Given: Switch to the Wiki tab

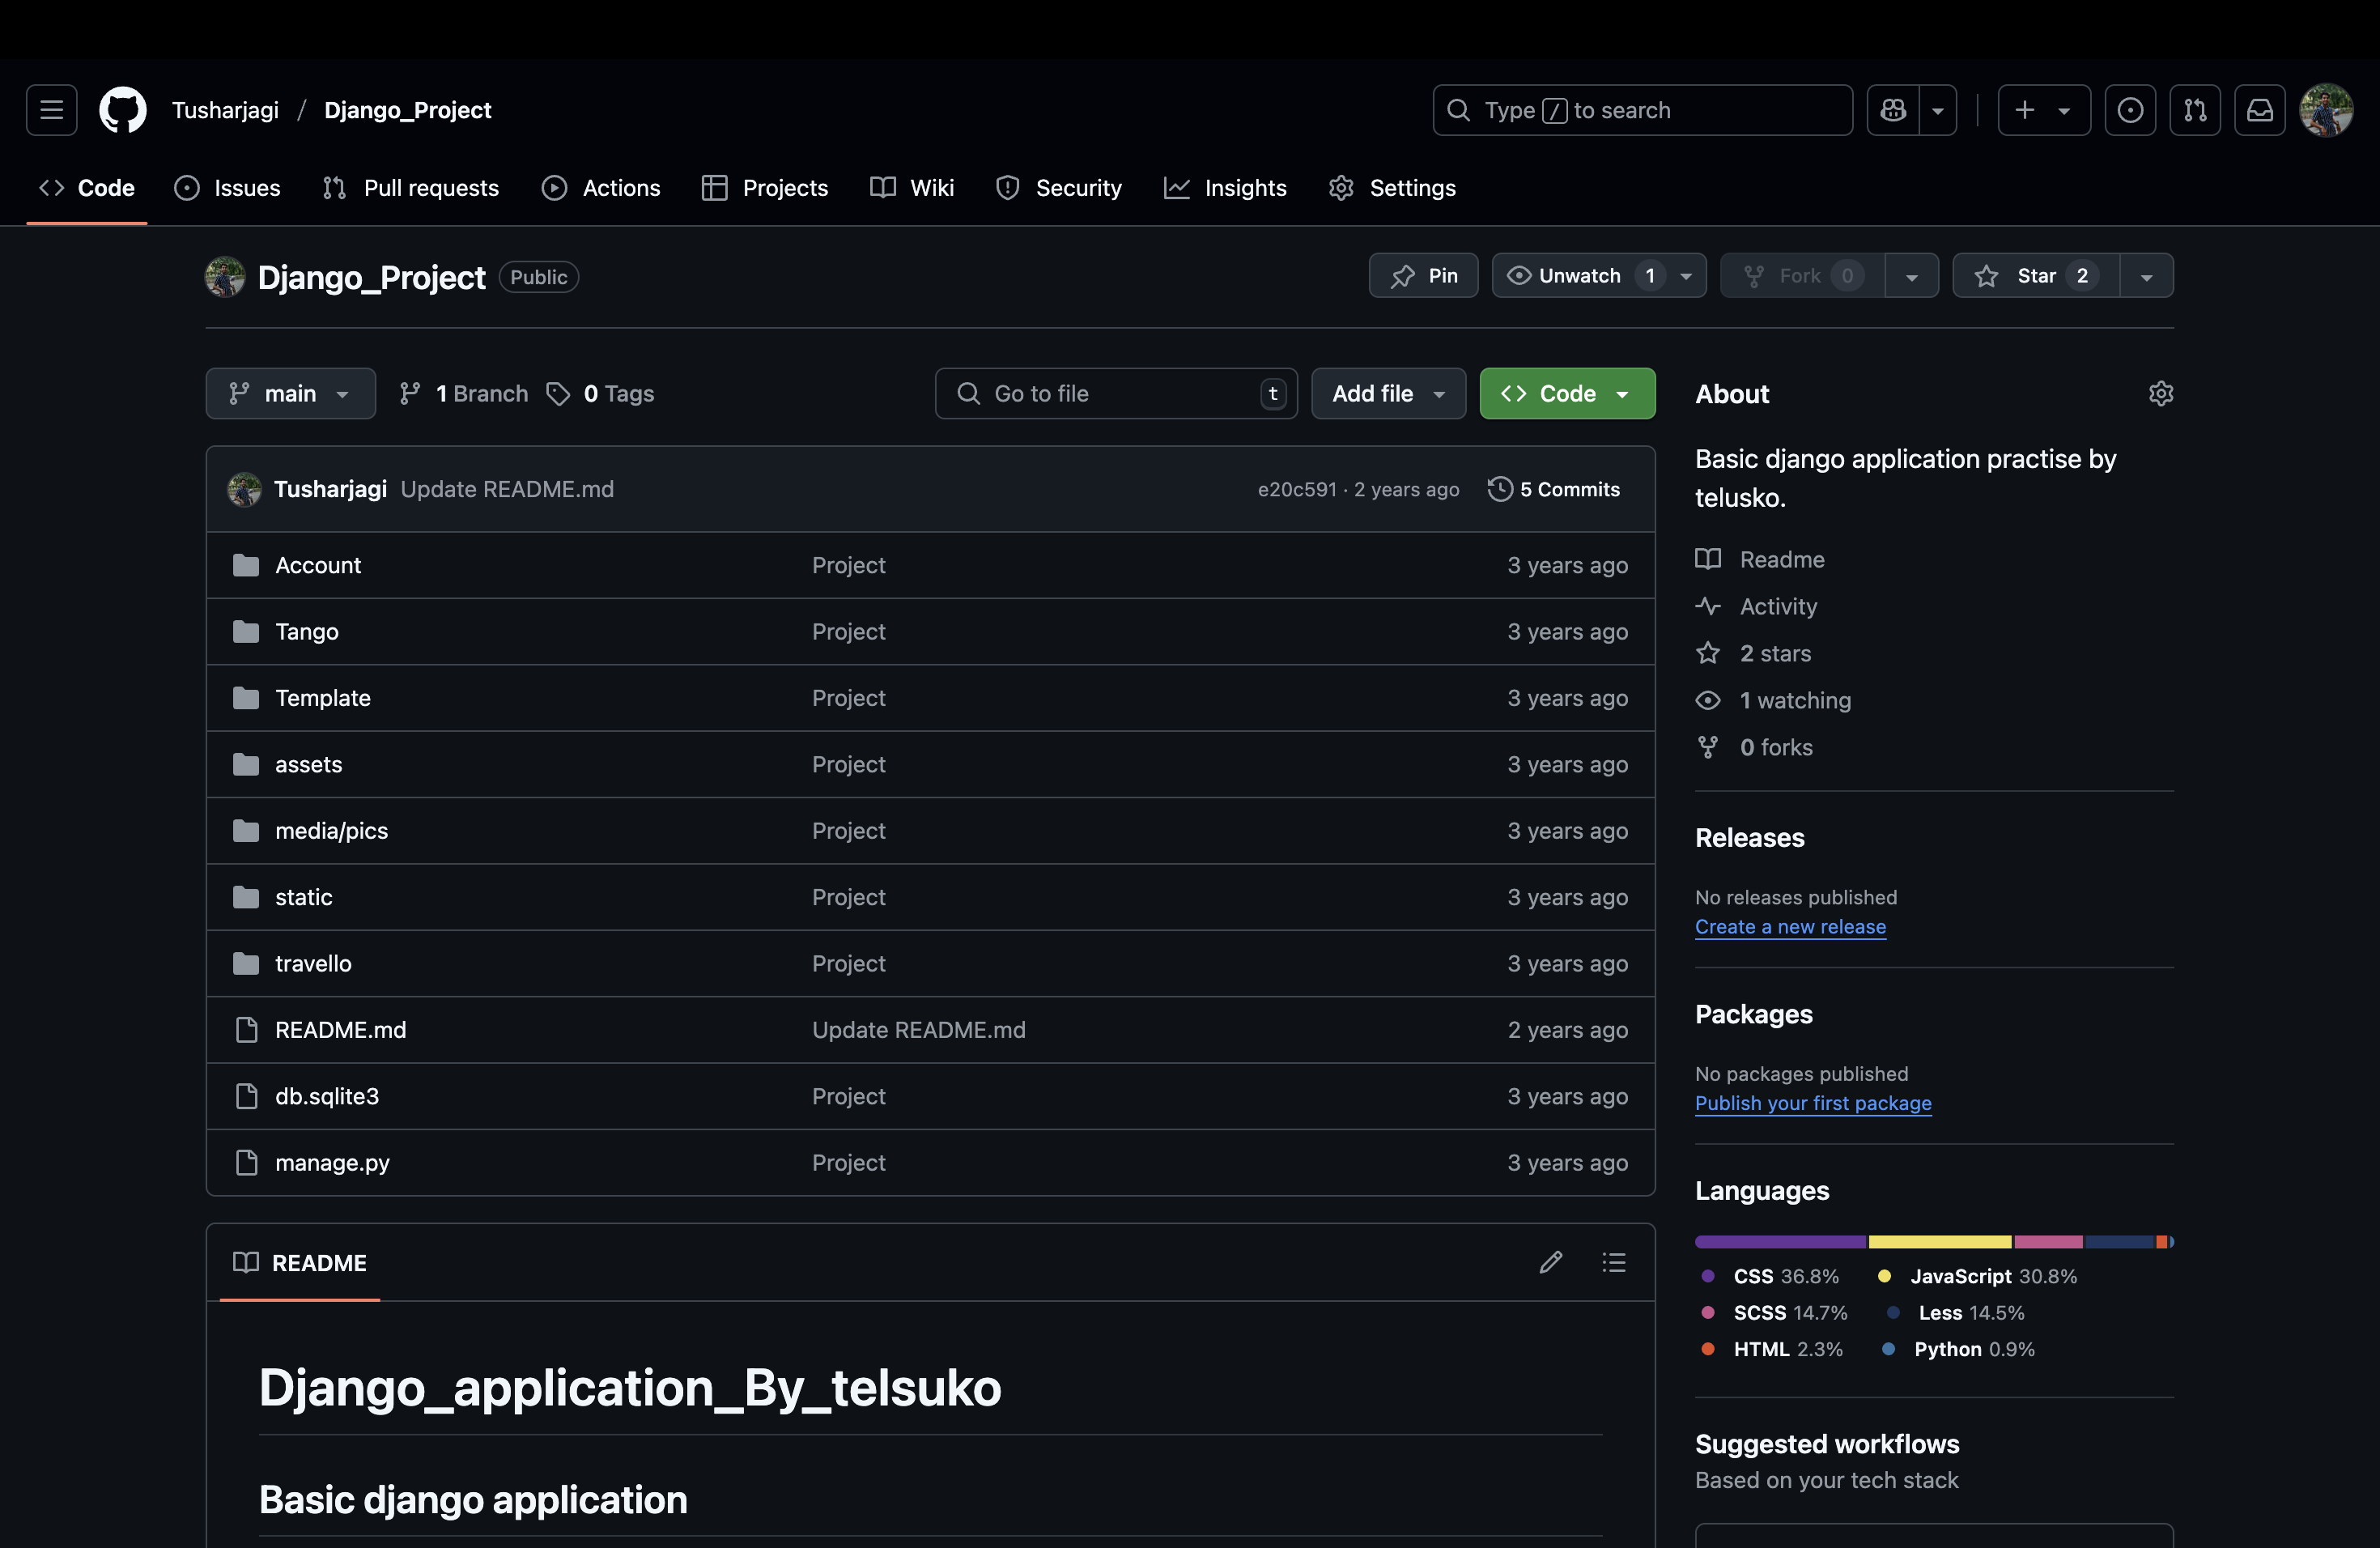Looking at the screenshot, I should [x=912, y=188].
